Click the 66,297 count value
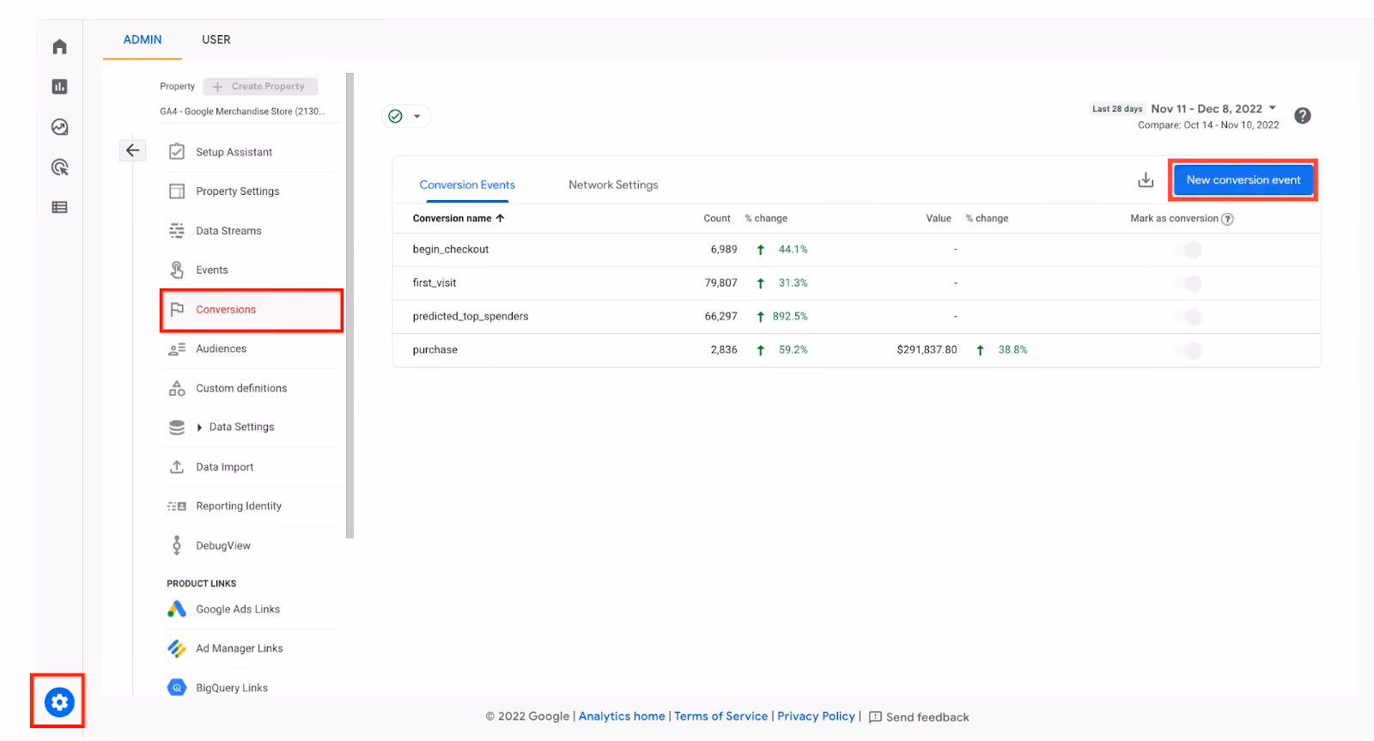The height and width of the screenshot is (741, 1374). pos(721,317)
